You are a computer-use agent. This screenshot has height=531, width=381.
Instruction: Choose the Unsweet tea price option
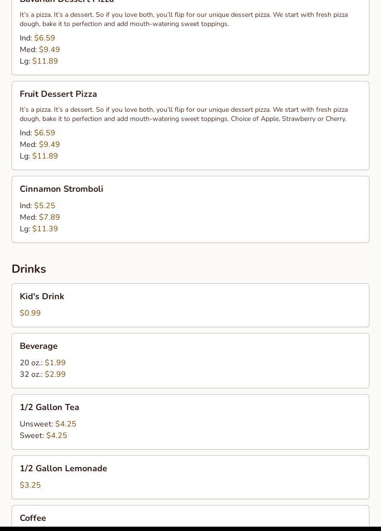pos(65,424)
